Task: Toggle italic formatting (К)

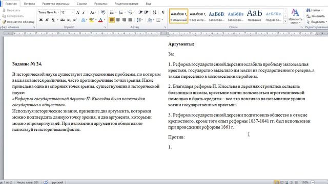Action: point(47,20)
